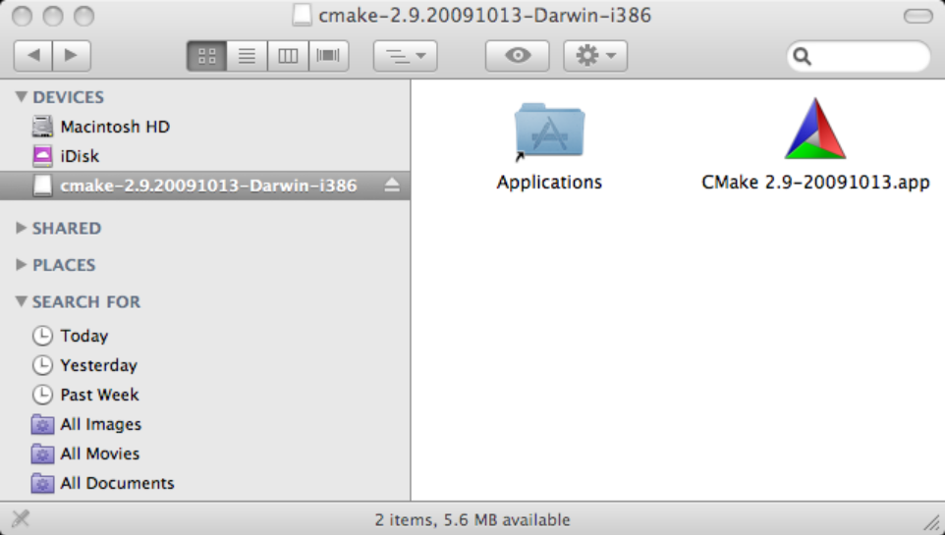This screenshot has width=945, height=535.
Task: Select the Applications folder alias icon
Action: click(549, 131)
